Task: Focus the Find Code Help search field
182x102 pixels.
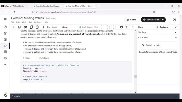Action: (158, 45)
